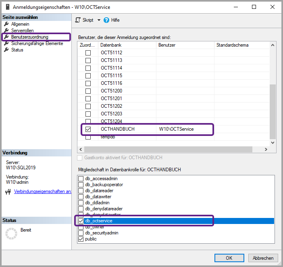Viewport: 283px width, 267px height.
Task: Enable the db_datareader role
Action: 81,191
